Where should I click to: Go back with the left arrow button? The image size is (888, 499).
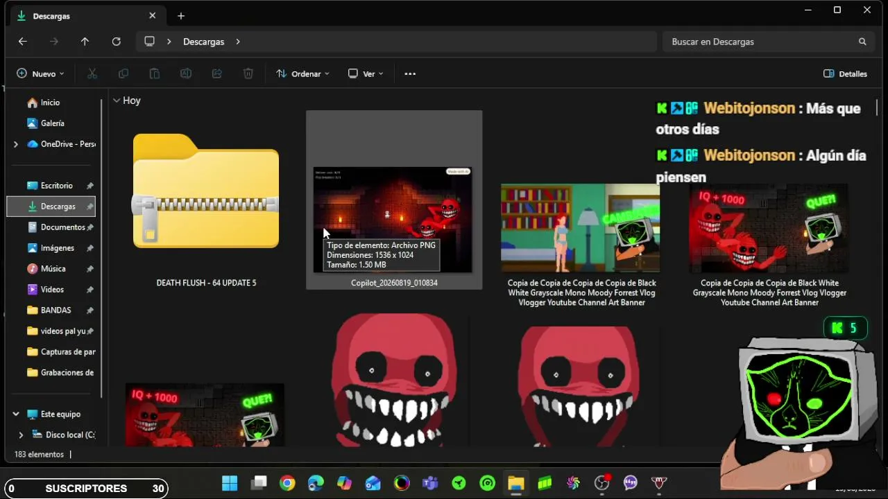pyautogui.click(x=22, y=42)
